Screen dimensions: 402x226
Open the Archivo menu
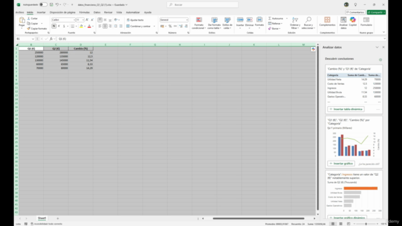(x=19, y=13)
